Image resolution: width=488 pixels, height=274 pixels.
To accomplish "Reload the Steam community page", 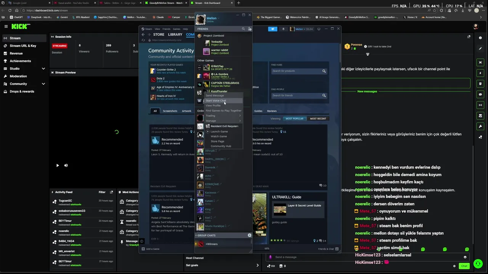I will pyautogui.click(x=144, y=40).
